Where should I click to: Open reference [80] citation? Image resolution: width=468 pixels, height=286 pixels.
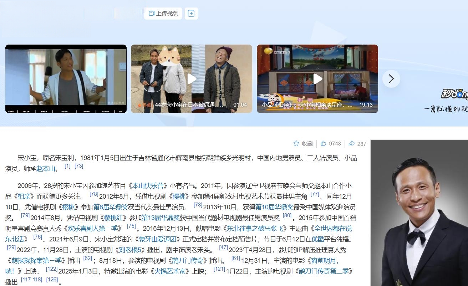click(x=287, y=215)
